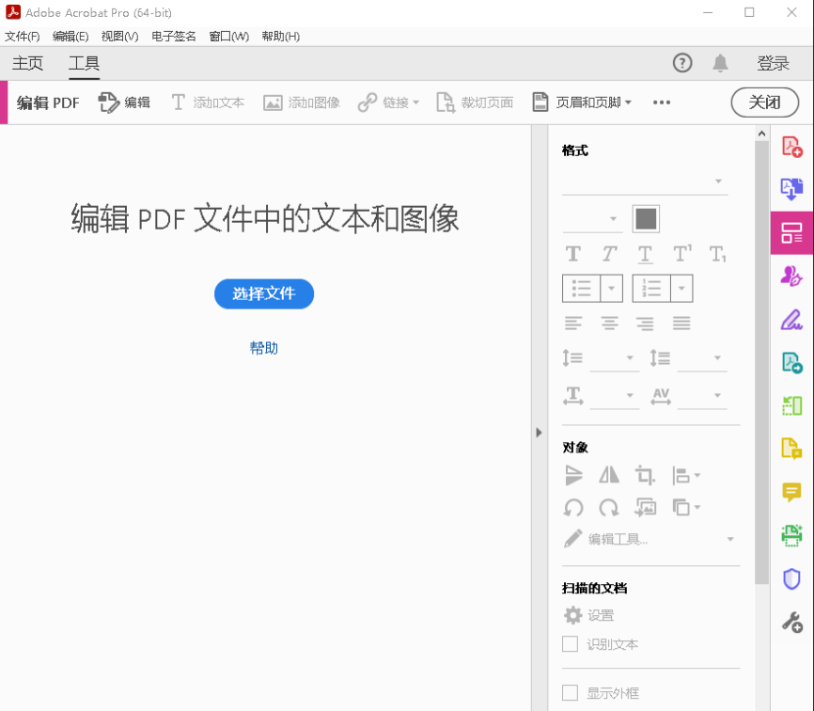Image resolution: width=814 pixels, height=711 pixels.
Task: Apply italic text format icon
Action: [609, 254]
